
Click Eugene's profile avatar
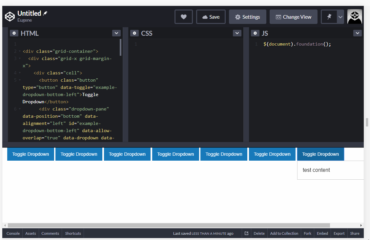[x=355, y=16]
